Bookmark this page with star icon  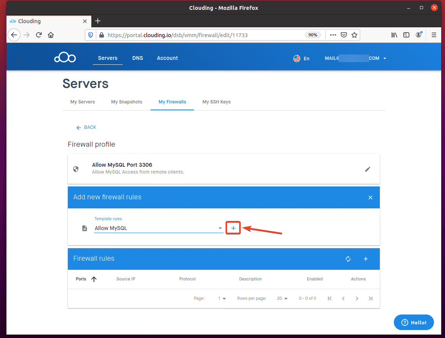click(x=354, y=35)
